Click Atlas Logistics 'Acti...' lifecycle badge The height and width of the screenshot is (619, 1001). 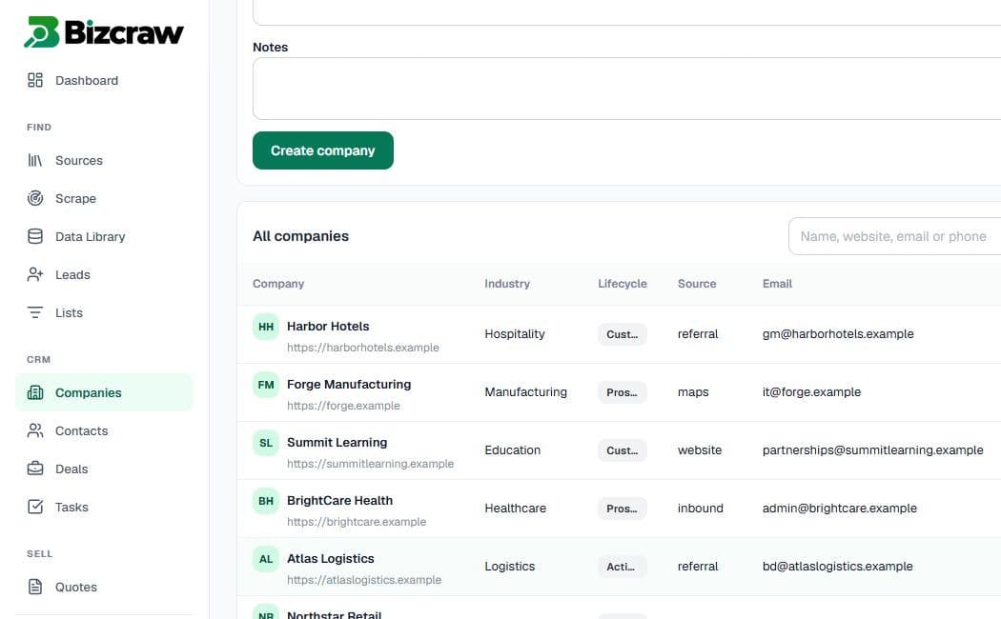coord(623,566)
